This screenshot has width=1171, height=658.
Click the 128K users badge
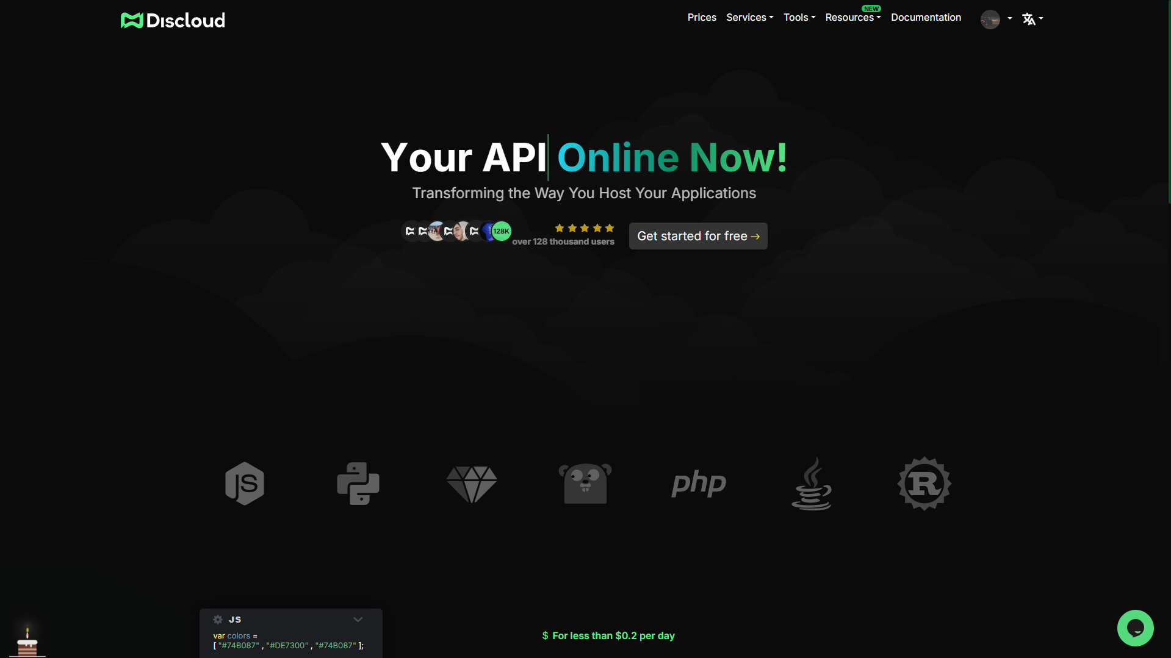501,231
